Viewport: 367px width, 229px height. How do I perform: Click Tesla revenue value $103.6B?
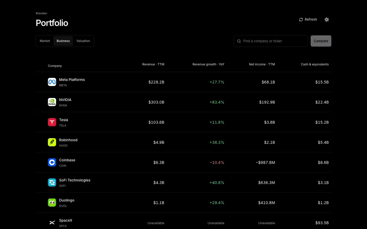(156, 122)
